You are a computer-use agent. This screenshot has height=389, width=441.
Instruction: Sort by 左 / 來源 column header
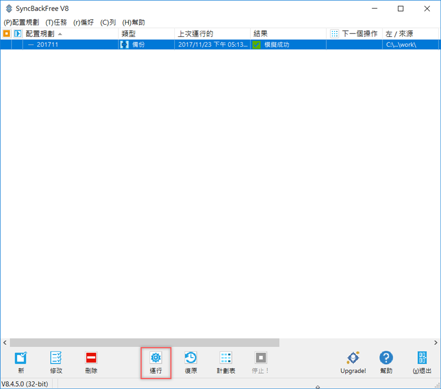411,34
